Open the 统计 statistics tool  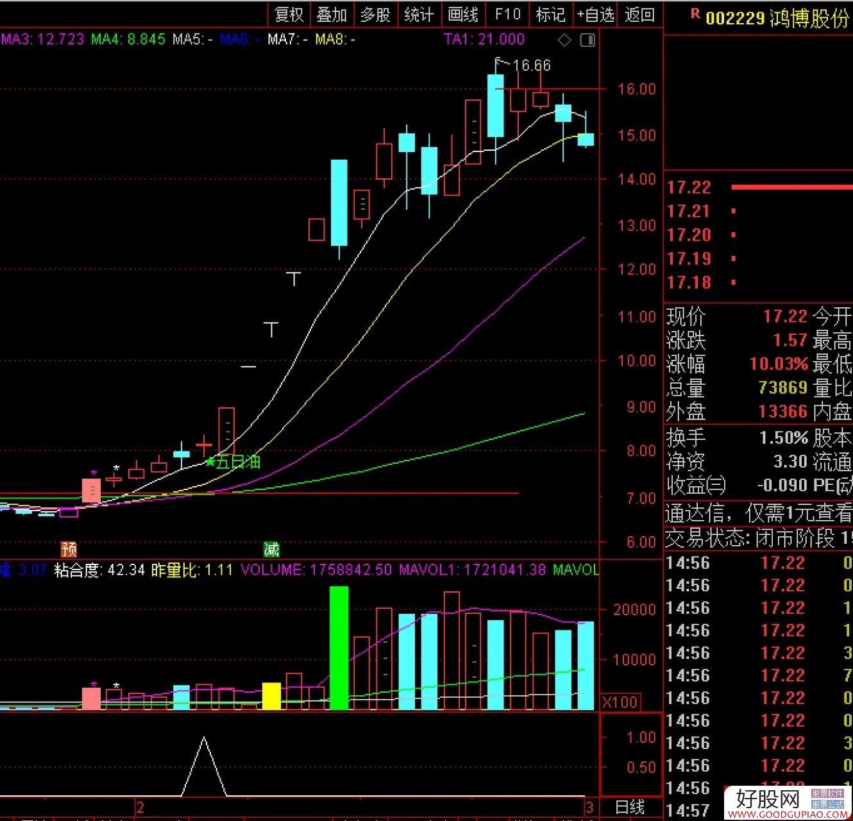tap(419, 14)
